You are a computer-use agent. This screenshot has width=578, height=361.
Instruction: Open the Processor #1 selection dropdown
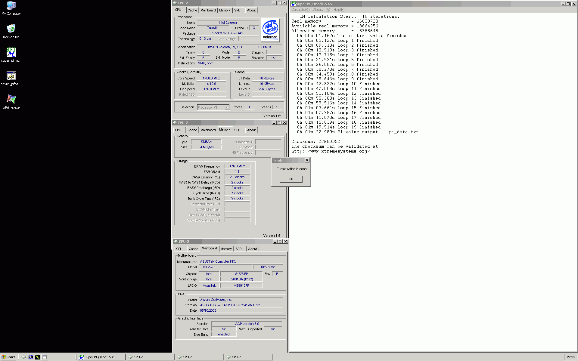[x=227, y=107]
